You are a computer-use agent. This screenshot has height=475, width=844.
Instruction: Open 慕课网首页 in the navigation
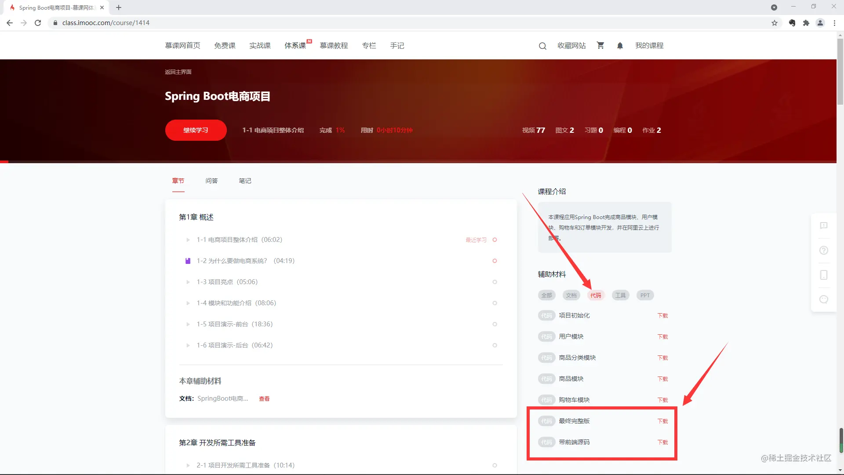[182, 46]
